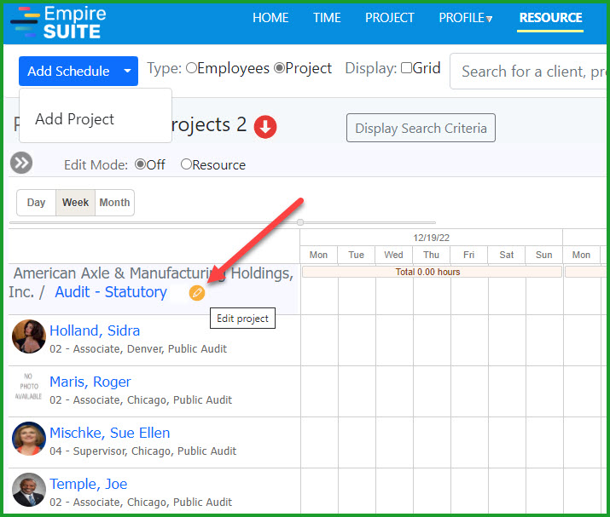This screenshot has width=610, height=517.
Task: Click the Add Schedule button
Action: (x=68, y=71)
